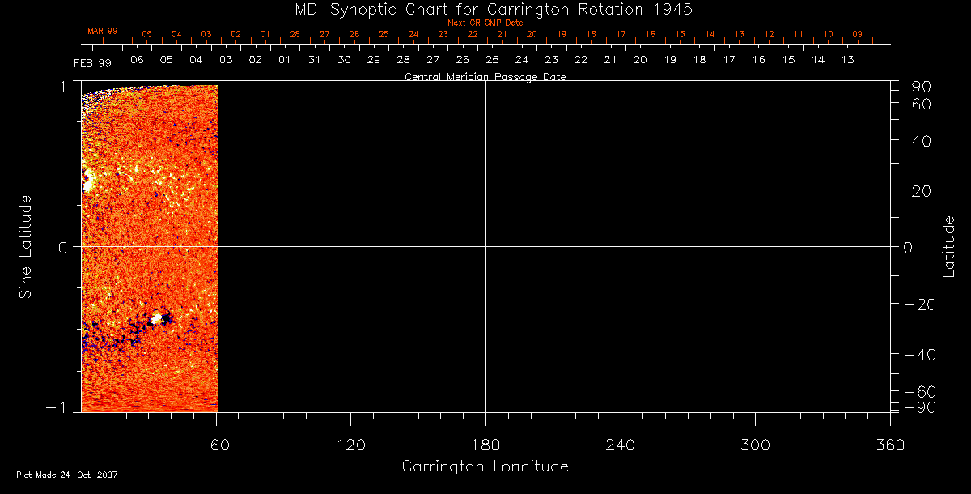Click the 90 latitude label at top right
Screen dimensions: 971x494
[923, 87]
